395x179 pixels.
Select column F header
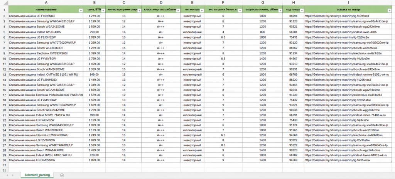pyautogui.click(x=223, y=3)
